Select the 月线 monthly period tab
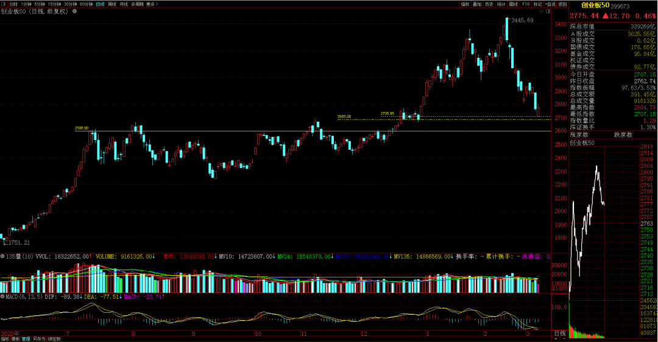The width and height of the screenshot is (658, 342). point(123,4)
